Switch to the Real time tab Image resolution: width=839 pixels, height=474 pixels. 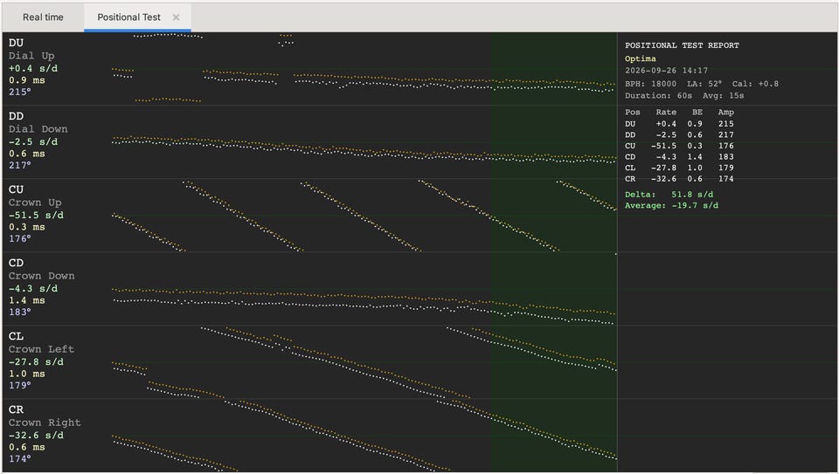(43, 17)
